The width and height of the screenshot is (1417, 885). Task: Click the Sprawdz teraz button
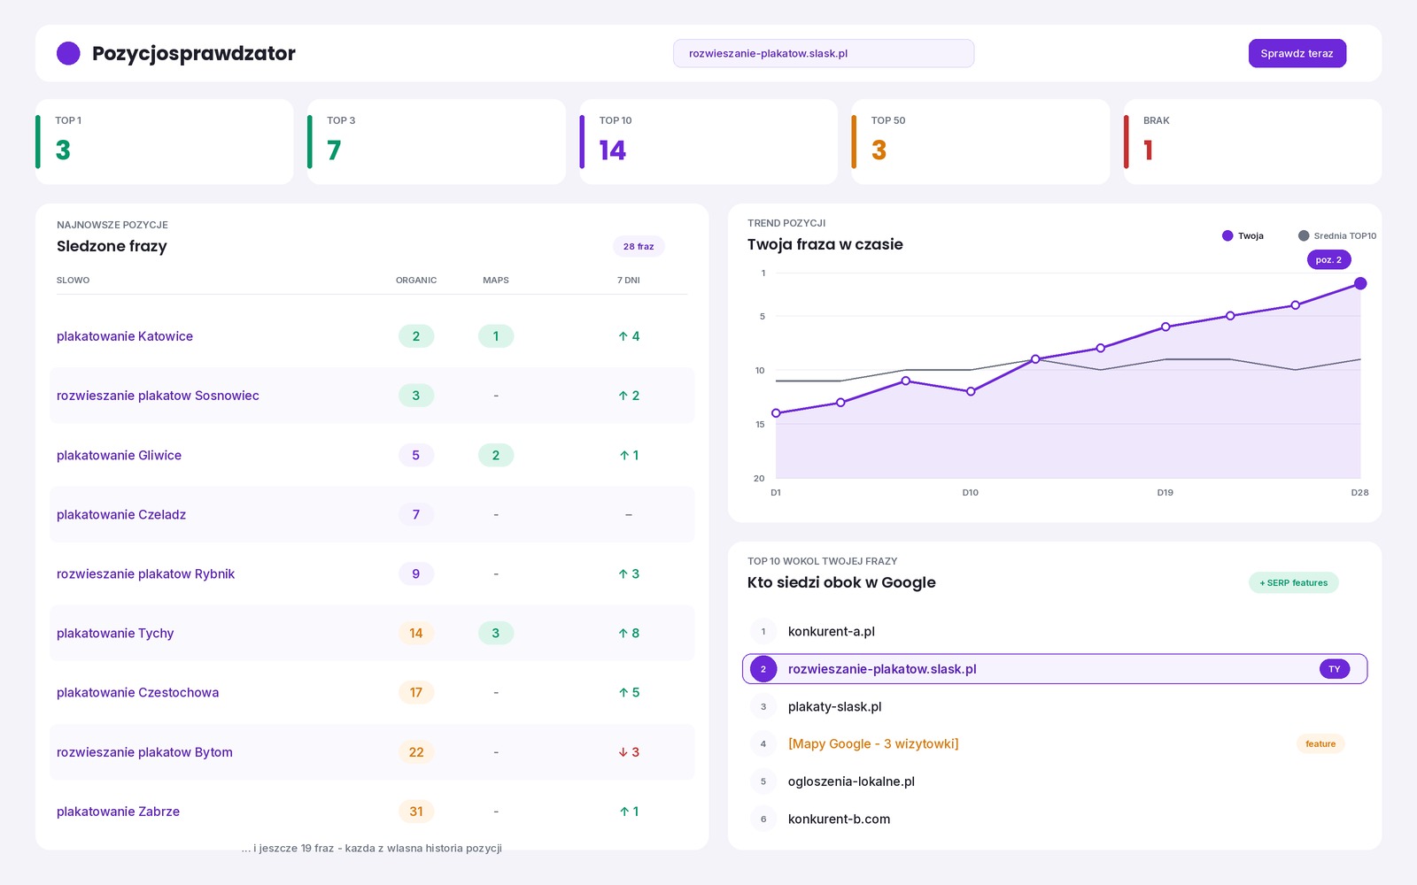(x=1297, y=53)
